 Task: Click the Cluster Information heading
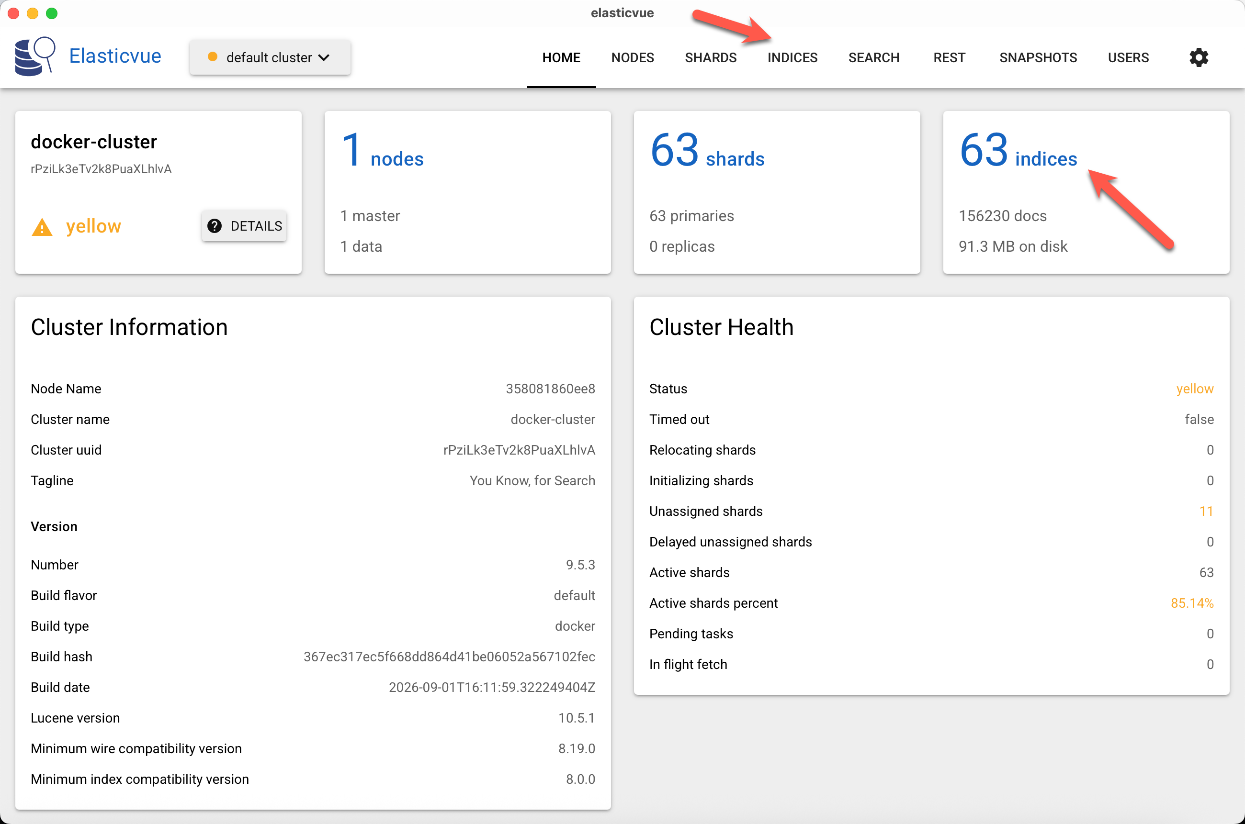(129, 327)
